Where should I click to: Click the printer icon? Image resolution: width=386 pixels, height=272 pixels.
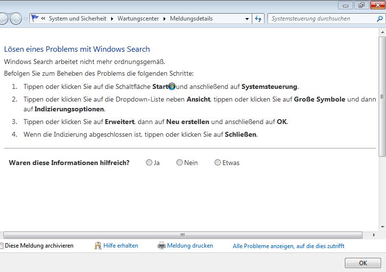162,246
